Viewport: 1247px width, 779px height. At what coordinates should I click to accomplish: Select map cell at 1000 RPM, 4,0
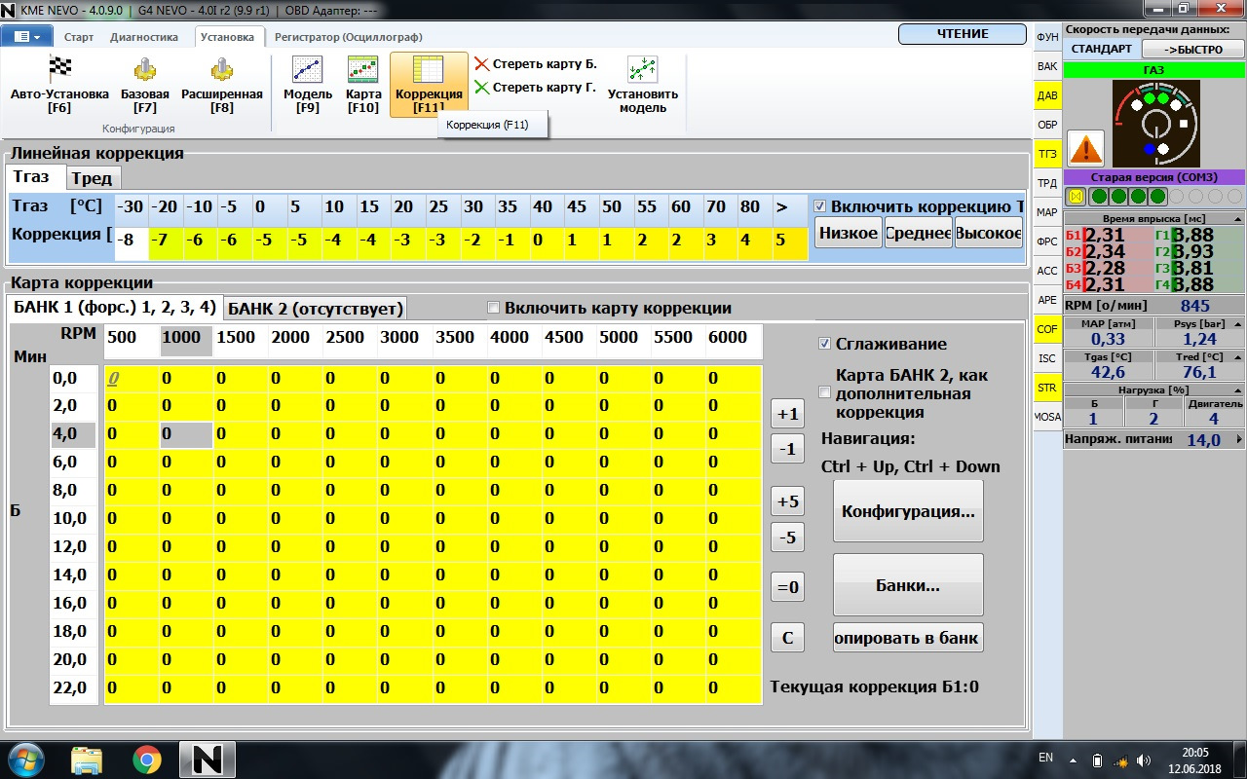[186, 433]
